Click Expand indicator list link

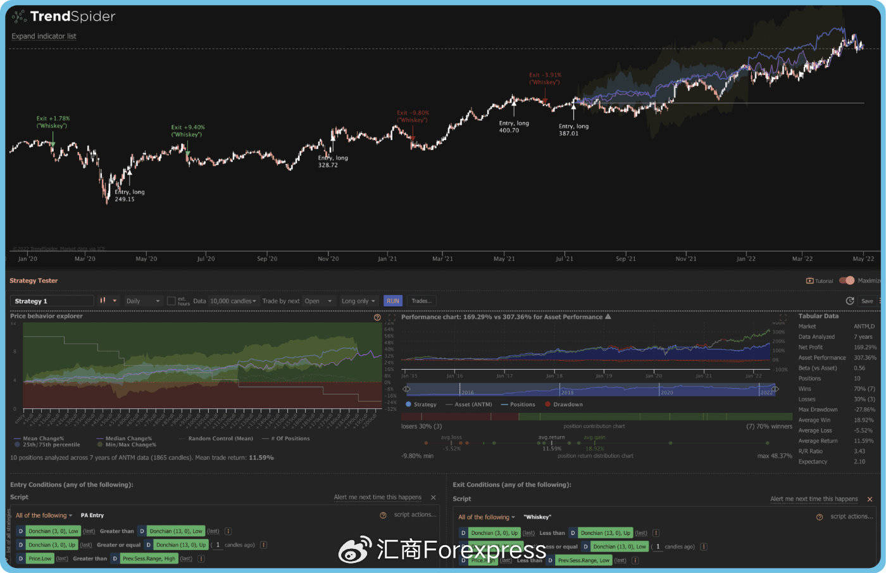pos(44,36)
